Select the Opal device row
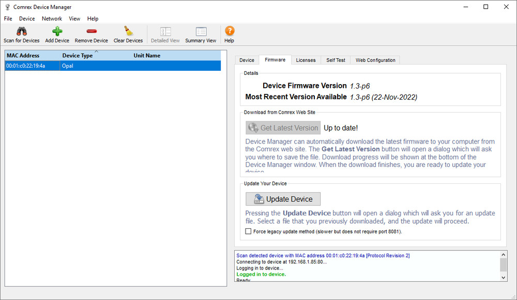 (x=113, y=66)
